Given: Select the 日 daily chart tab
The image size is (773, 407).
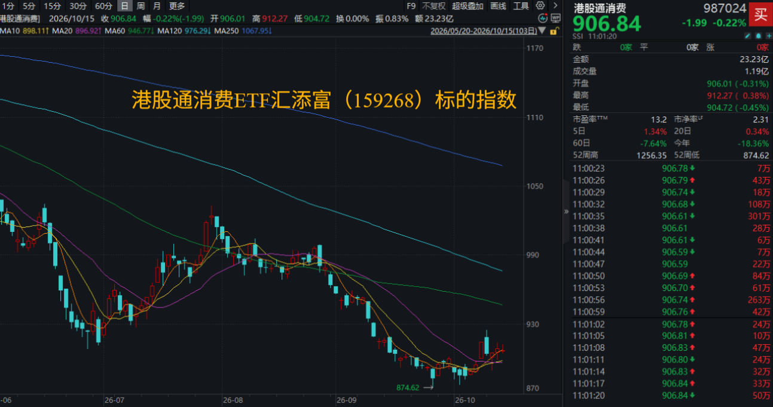Looking at the screenshot, I should click(x=124, y=6).
